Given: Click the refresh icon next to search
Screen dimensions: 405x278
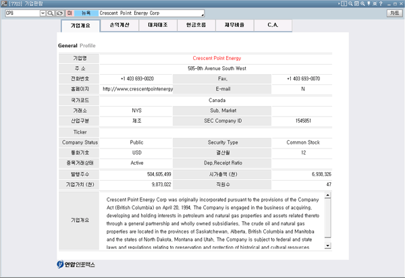Looking at the screenshot, I should (59, 13).
